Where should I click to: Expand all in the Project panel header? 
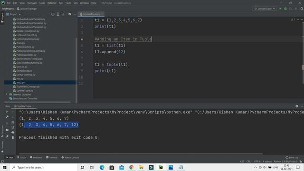pyautogui.click(x=58, y=14)
